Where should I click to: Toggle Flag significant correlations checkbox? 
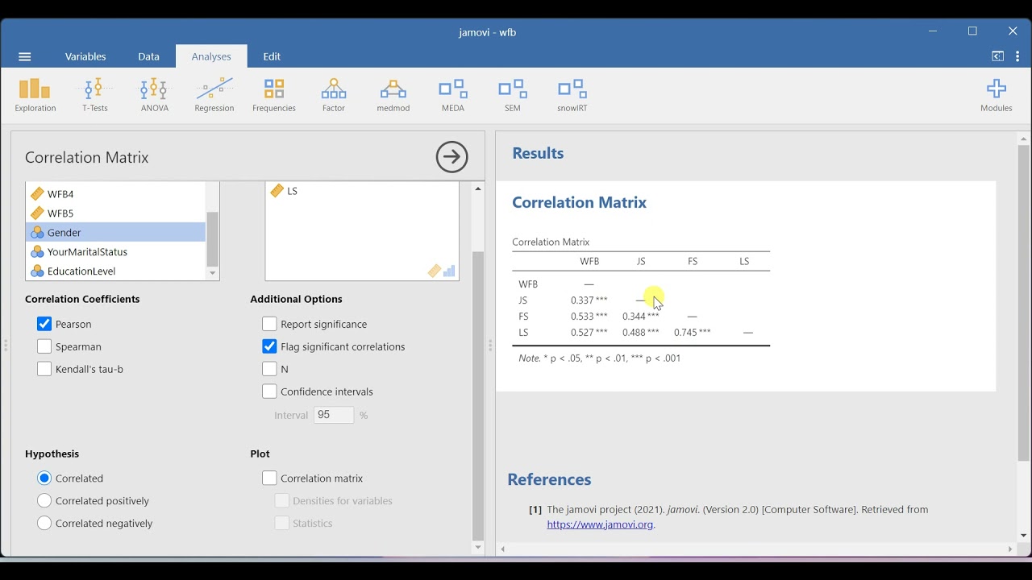269,346
